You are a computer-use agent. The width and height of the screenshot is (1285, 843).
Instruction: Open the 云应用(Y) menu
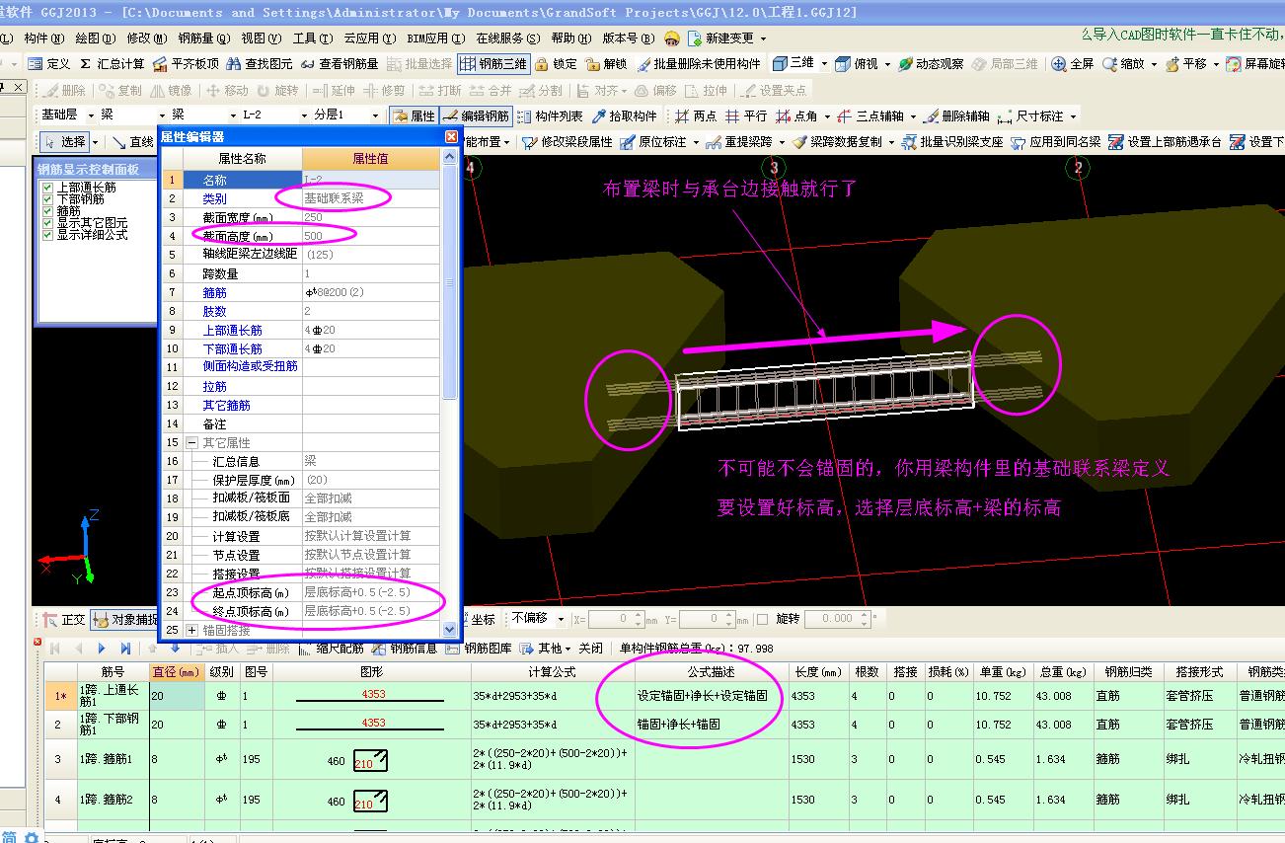(369, 38)
